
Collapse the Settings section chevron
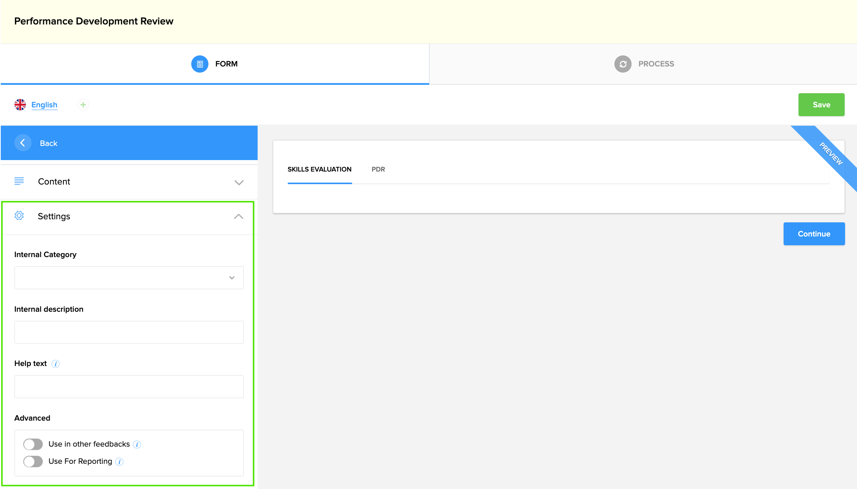pyautogui.click(x=238, y=217)
